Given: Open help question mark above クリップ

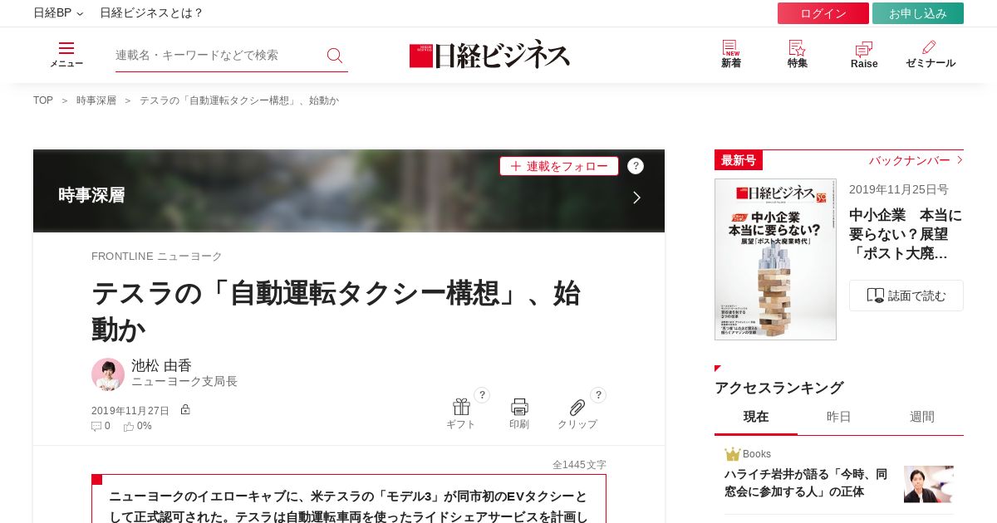Looking at the screenshot, I should pyautogui.click(x=598, y=395).
